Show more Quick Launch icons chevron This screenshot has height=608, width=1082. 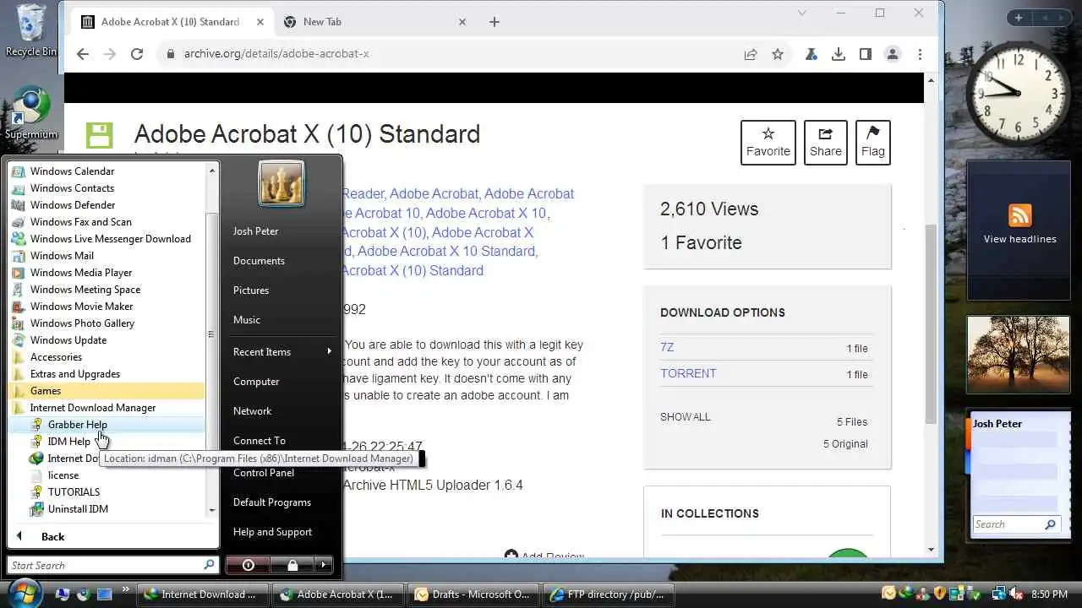click(126, 589)
